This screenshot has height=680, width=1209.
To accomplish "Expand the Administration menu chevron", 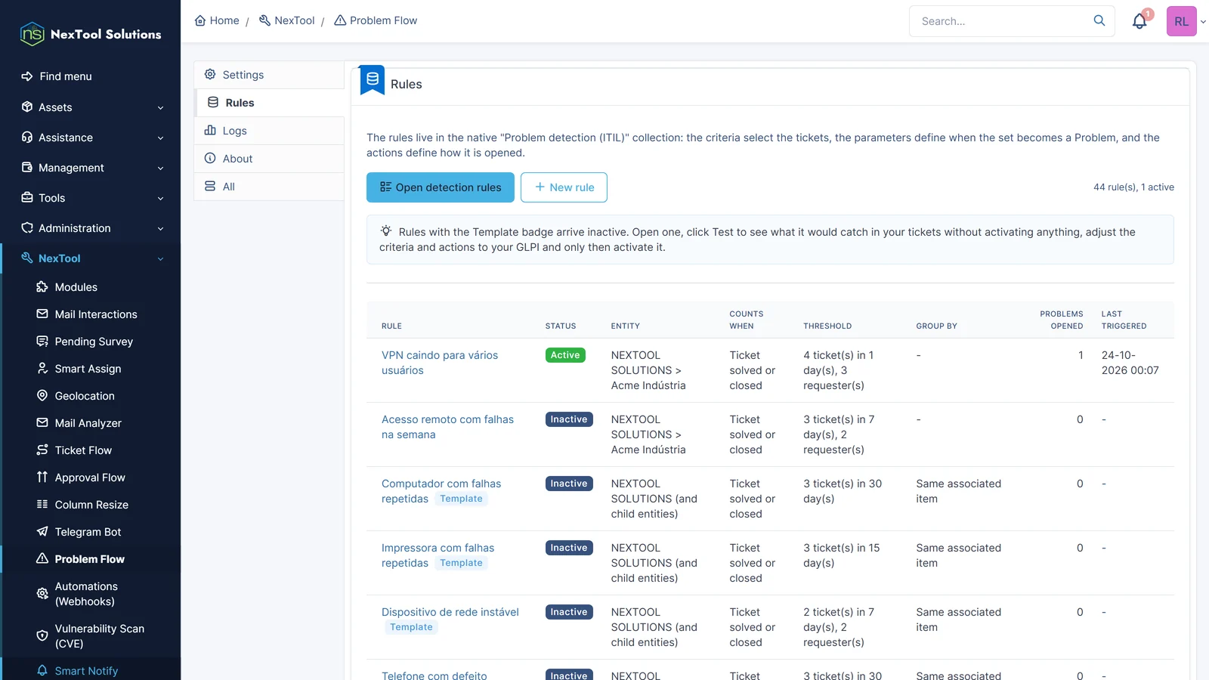I will click(160, 229).
